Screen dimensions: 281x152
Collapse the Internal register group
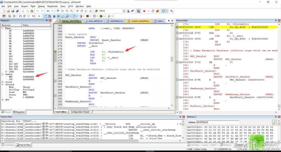pos(3,84)
